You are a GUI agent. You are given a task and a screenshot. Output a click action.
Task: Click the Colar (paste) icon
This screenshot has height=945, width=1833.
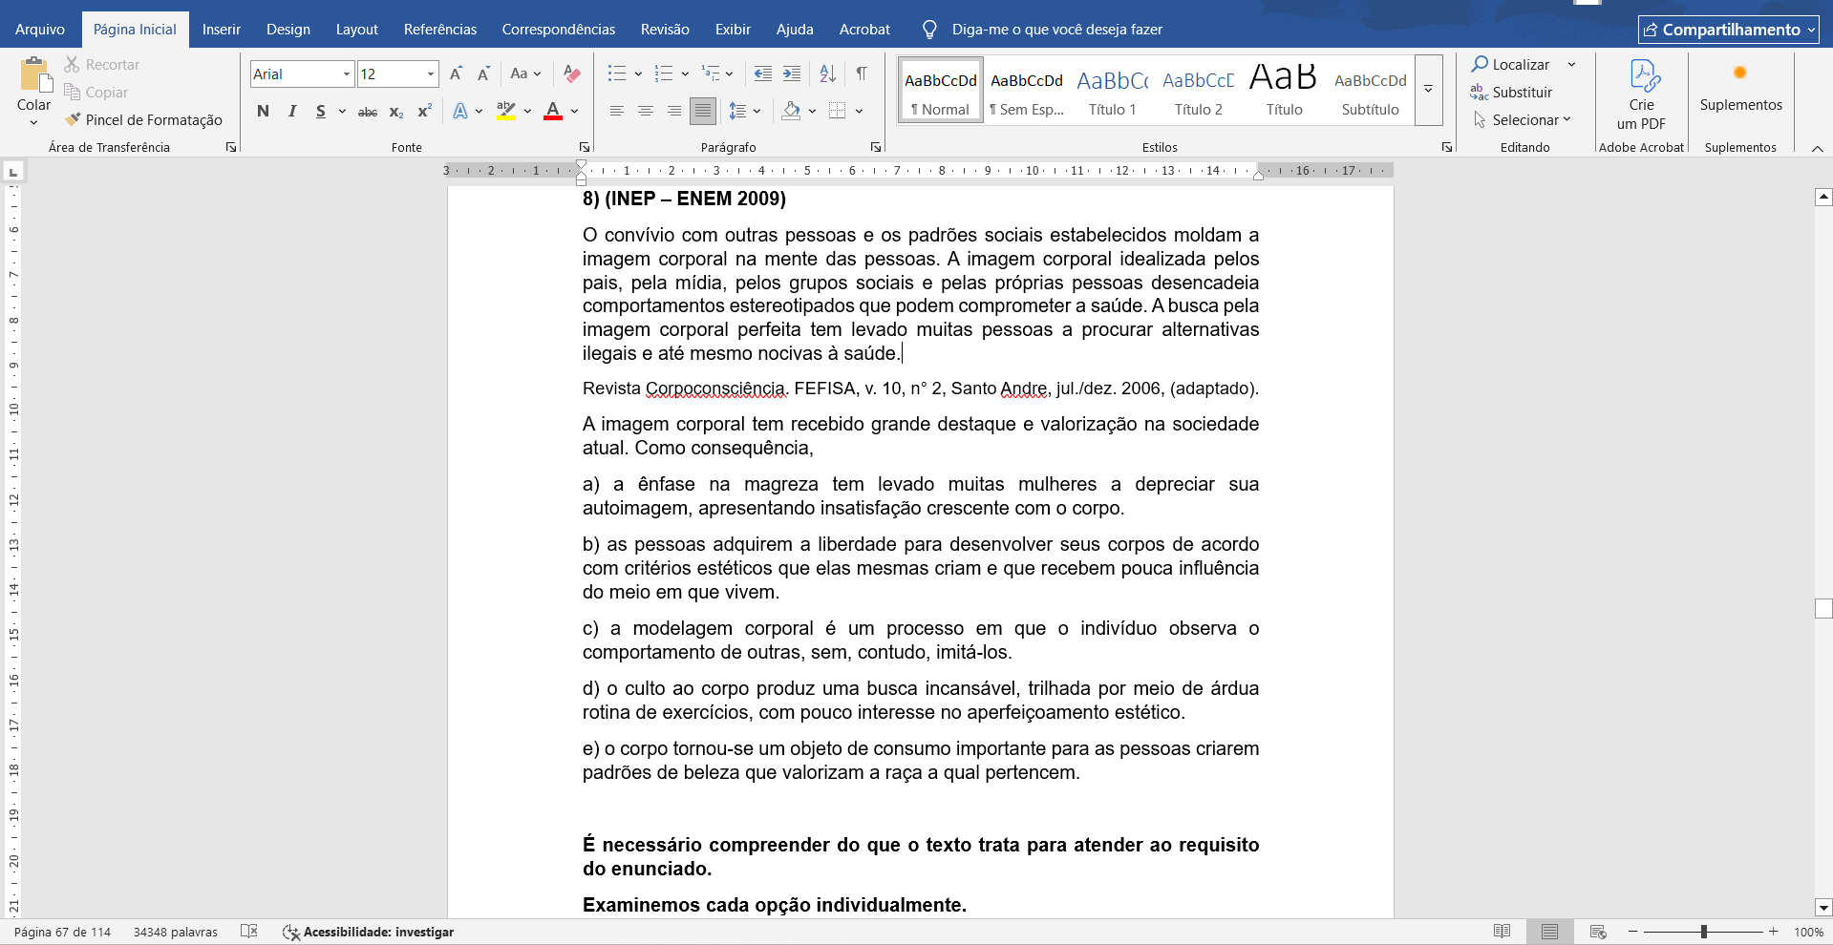click(x=34, y=74)
